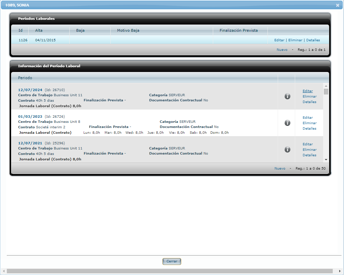View Detalles of 12/07/2021 period
Image resolution: width=344 pixels, height=275 pixels.
pos(309,155)
